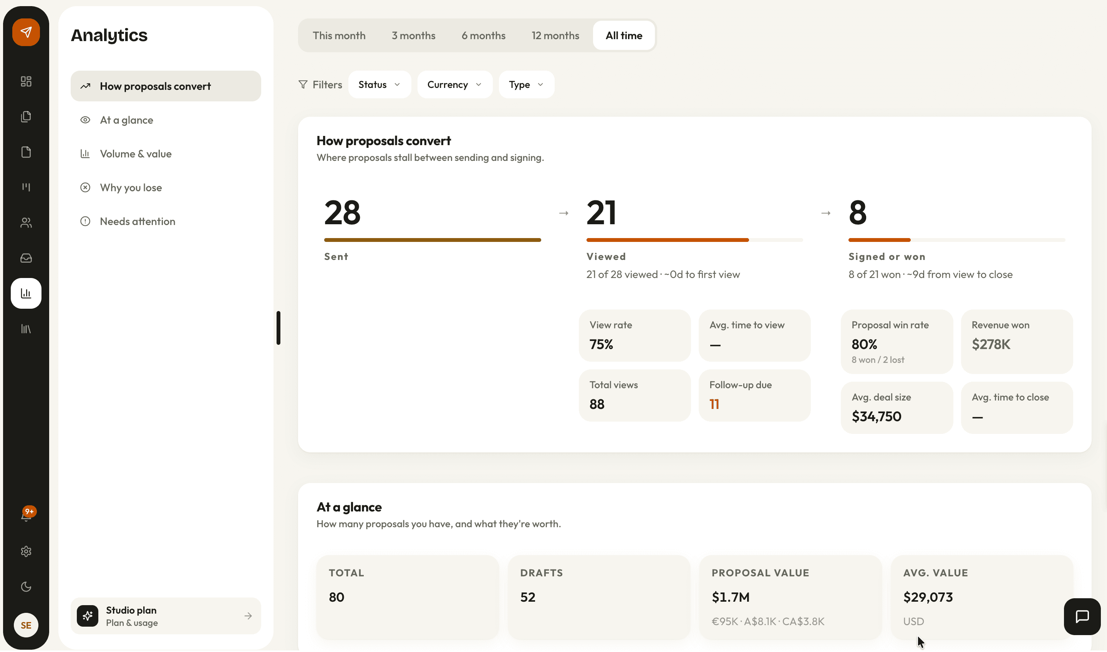Click the Avg. deal size $34,750 card
The height and width of the screenshot is (652, 1107).
pyautogui.click(x=897, y=408)
